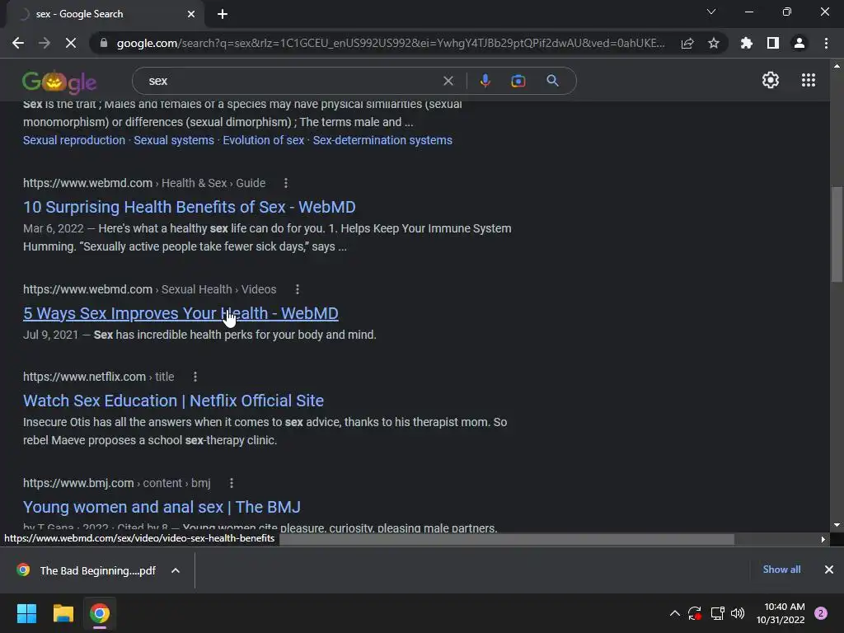The image size is (844, 633).
Task: Clear the search box text
Action: (x=448, y=81)
